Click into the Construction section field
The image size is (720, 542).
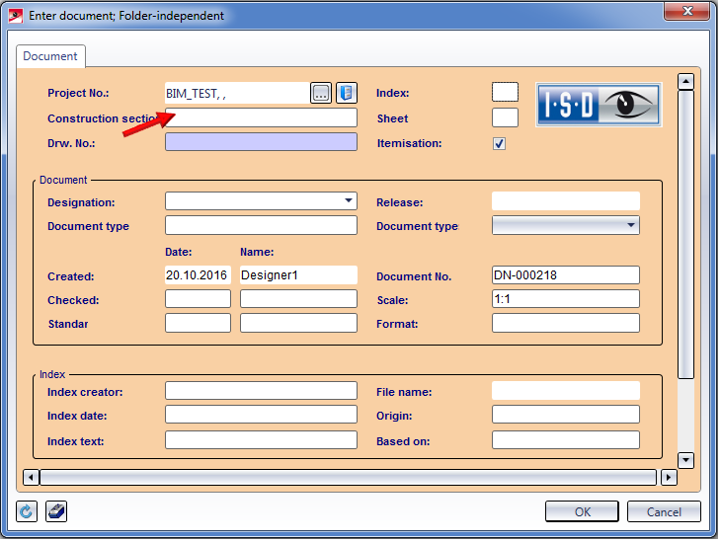point(262,117)
